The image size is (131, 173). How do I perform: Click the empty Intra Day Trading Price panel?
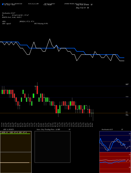[52, 147]
